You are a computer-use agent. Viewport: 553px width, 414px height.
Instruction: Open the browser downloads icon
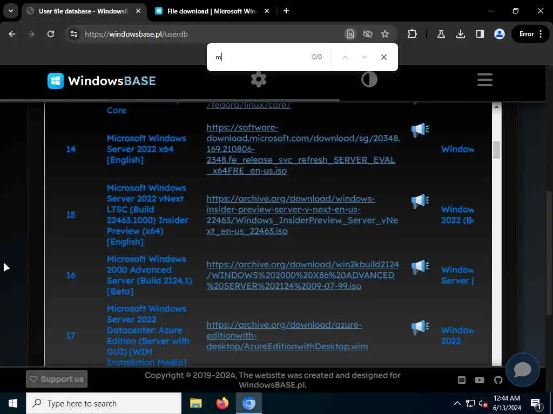[460, 34]
